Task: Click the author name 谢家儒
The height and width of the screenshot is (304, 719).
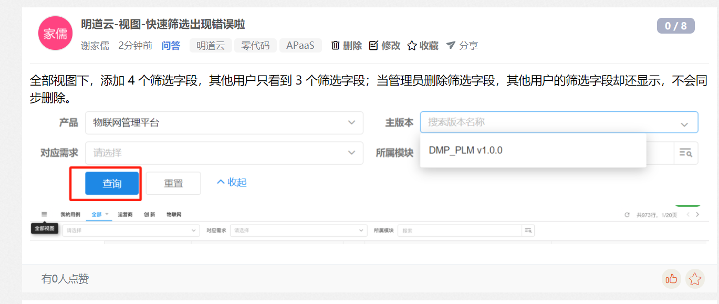Action: (95, 46)
